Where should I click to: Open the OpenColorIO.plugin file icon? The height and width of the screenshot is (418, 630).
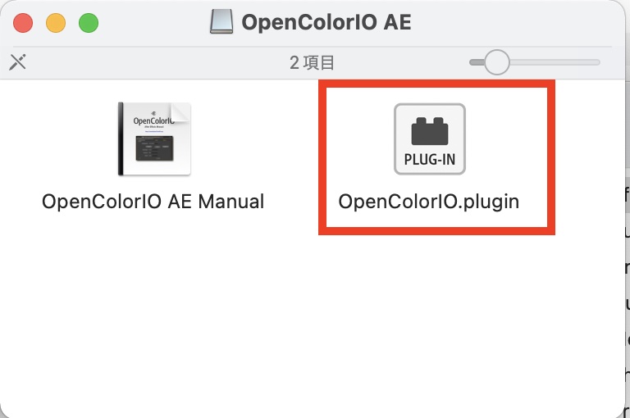coord(429,139)
